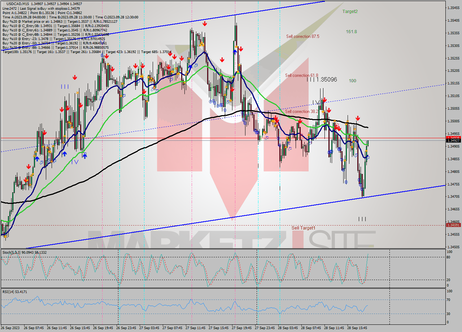Click the 'Target2' label on the chart

click(350, 12)
